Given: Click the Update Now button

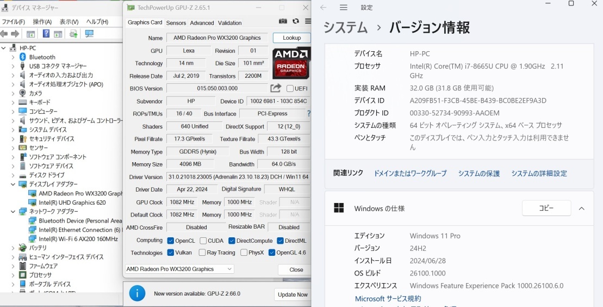Looking at the screenshot, I should [293, 294].
